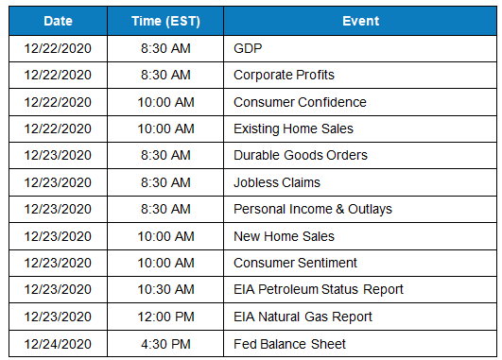502x360 pixels.
Task: Select the Corporate Profits event cell
Action: click(x=360, y=76)
